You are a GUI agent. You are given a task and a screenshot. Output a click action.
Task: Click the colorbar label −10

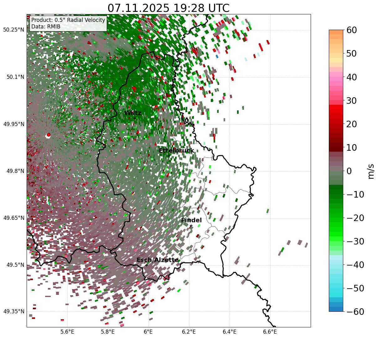(355, 194)
